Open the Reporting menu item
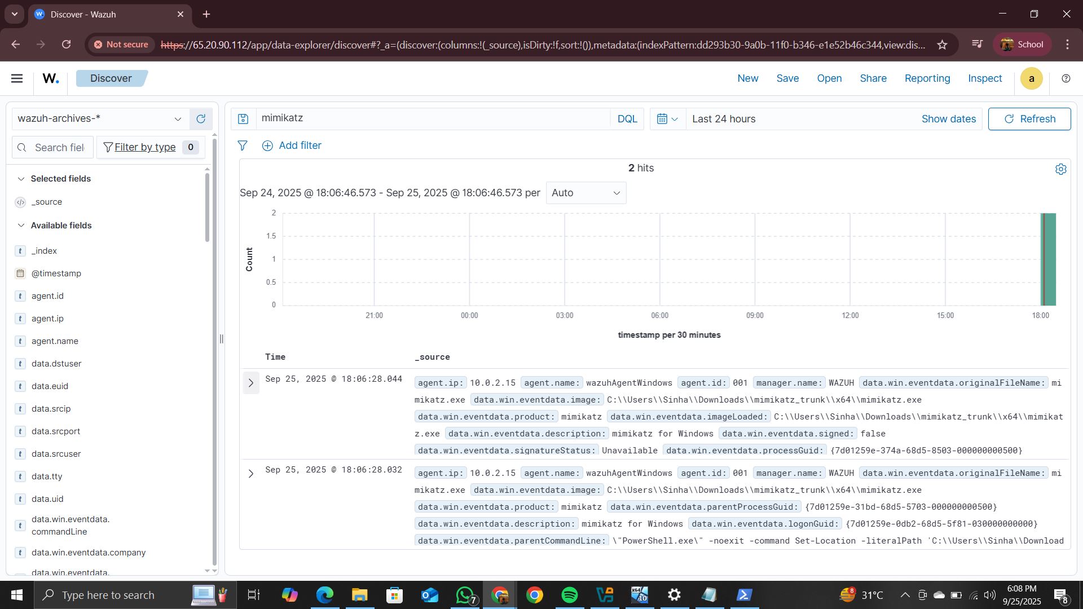This screenshot has height=609, width=1083. 927,78
